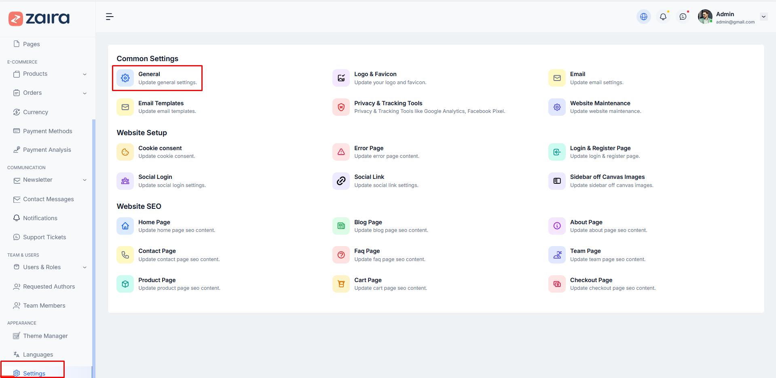The width and height of the screenshot is (776, 378).
Task: Click the Error Page warning triangle icon
Action: point(341,152)
